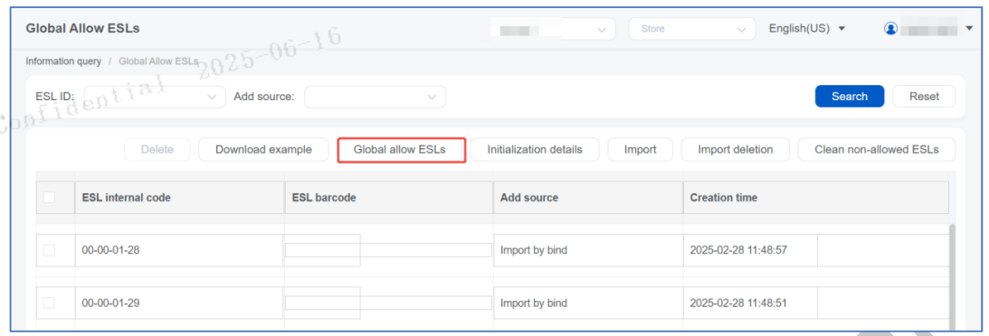The height and width of the screenshot is (336, 989).
Task: Open the ESL ID dropdown field
Action: pyautogui.click(x=155, y=97)
